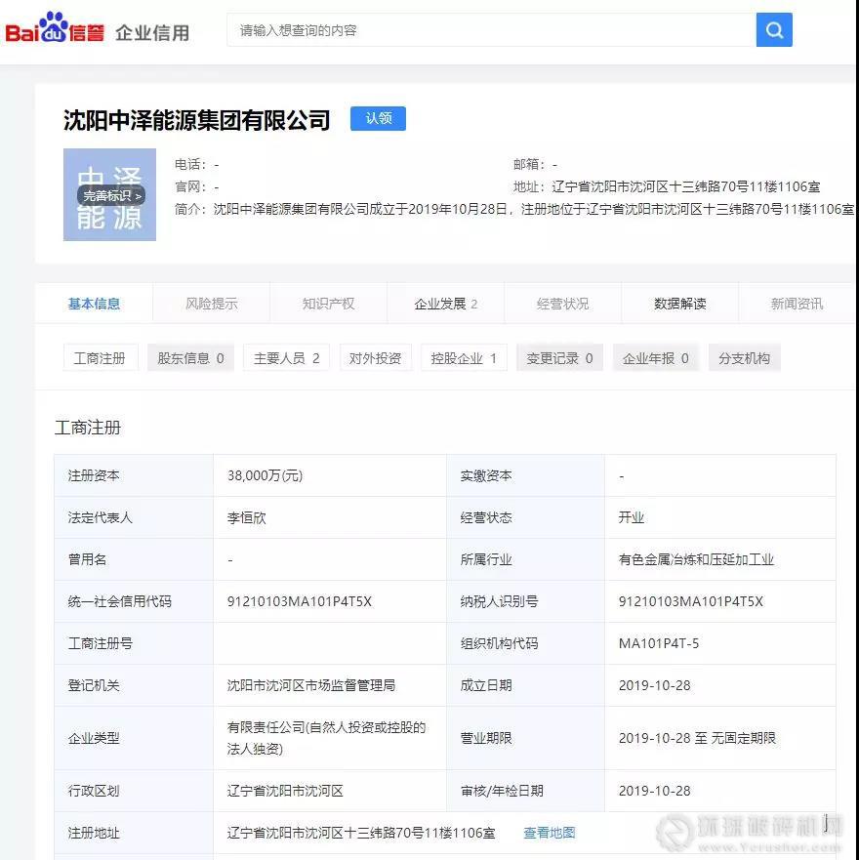859x860 pixels.
Task: Open the 变更记录 section
Action: click(x=559, y=358)
